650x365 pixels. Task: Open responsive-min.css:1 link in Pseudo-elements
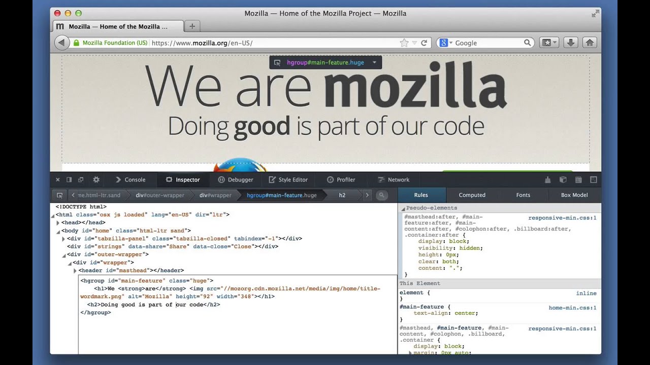[x=562, y=218]
